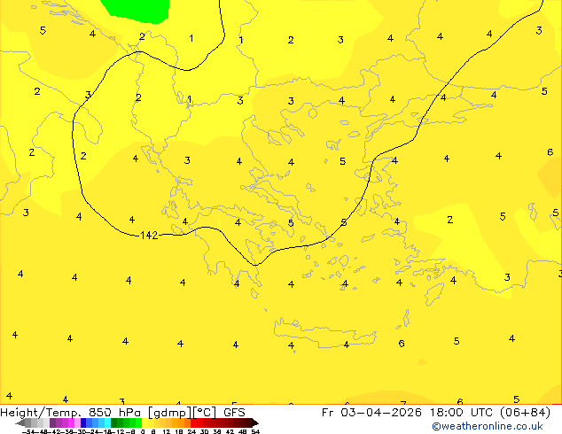
Task: Pick the cyan swatch above -18
Action: coord(107,422)
